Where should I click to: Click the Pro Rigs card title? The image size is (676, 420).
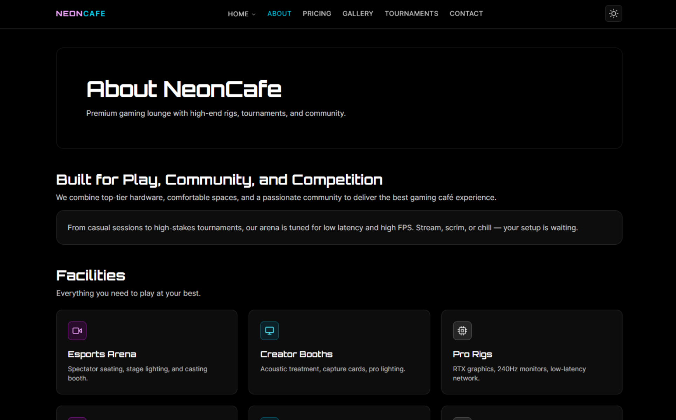click(x=472, y=354)
